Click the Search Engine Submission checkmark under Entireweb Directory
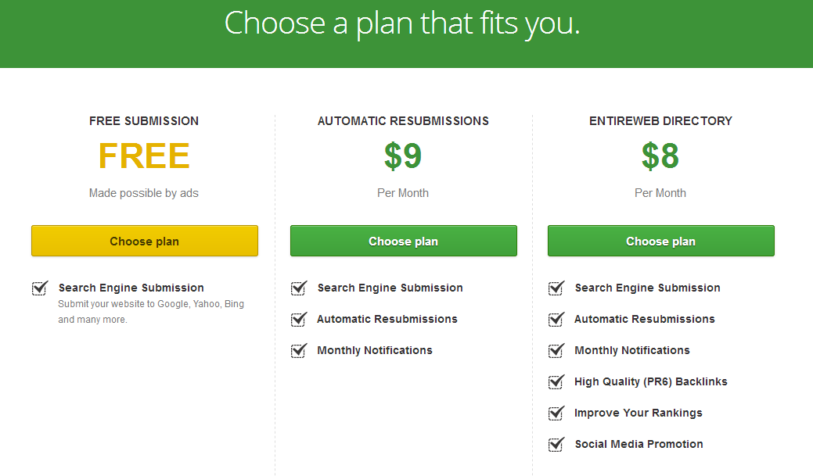The width and height of the screenshot is (813, 476). click(556, 288)
